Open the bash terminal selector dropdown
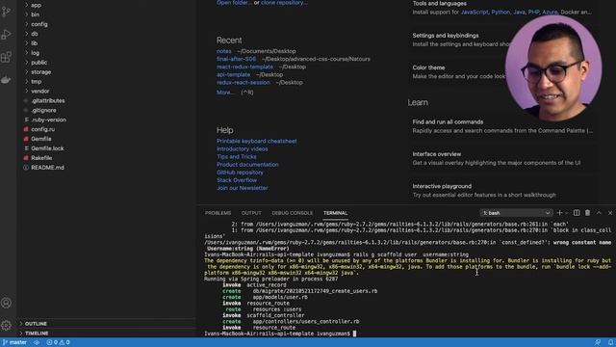The image size is (616, 347). [x=516, y=213]
